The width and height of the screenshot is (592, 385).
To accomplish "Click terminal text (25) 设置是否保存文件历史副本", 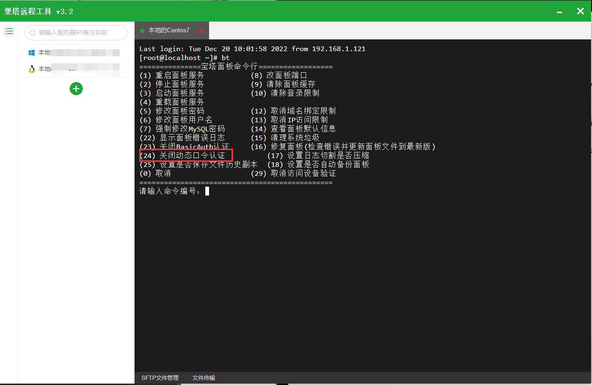I will 199,165.
